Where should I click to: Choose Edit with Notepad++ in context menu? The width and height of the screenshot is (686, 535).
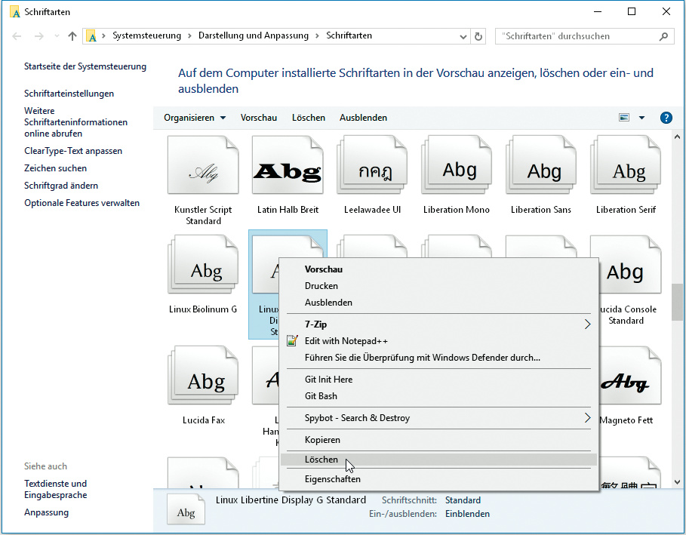pos(346,341)
